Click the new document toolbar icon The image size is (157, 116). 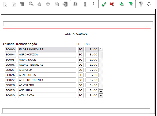point(5,4)
